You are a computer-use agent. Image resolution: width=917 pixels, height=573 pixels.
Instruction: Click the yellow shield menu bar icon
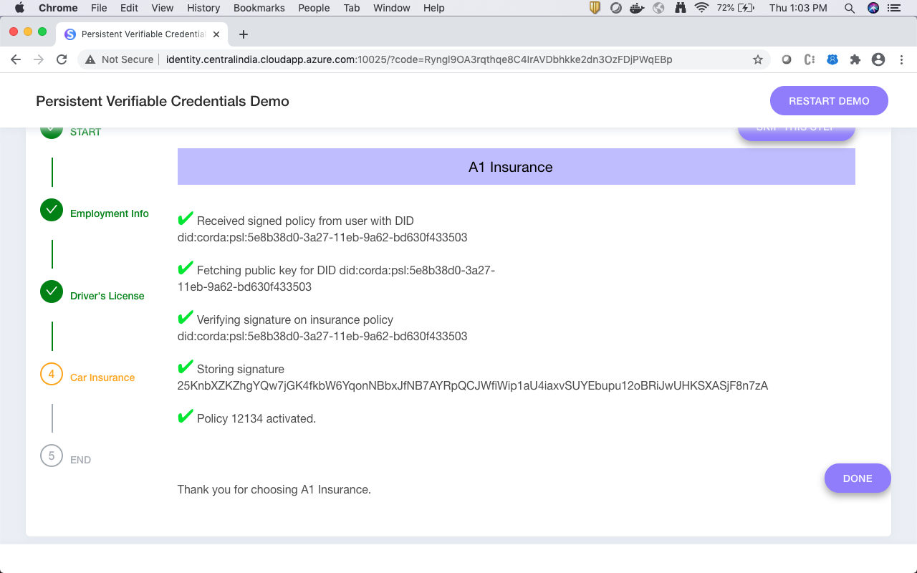pyautogui.click(x=595, y=8)
